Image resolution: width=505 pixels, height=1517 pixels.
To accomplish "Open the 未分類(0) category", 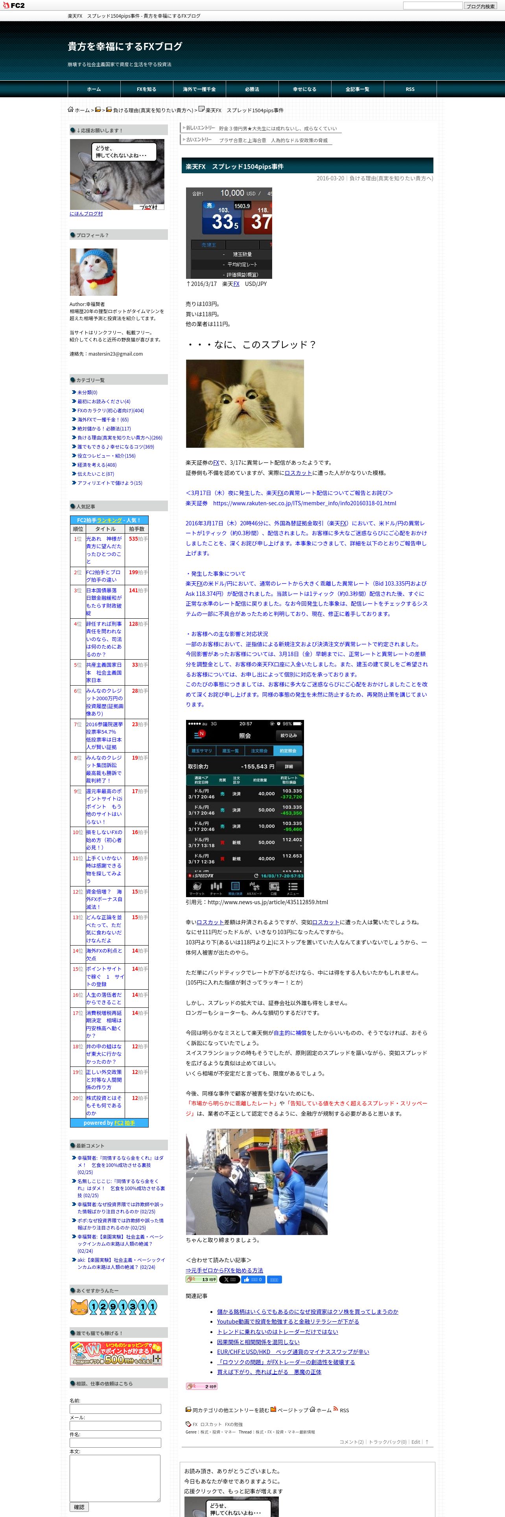I will (x=87, y=392).
